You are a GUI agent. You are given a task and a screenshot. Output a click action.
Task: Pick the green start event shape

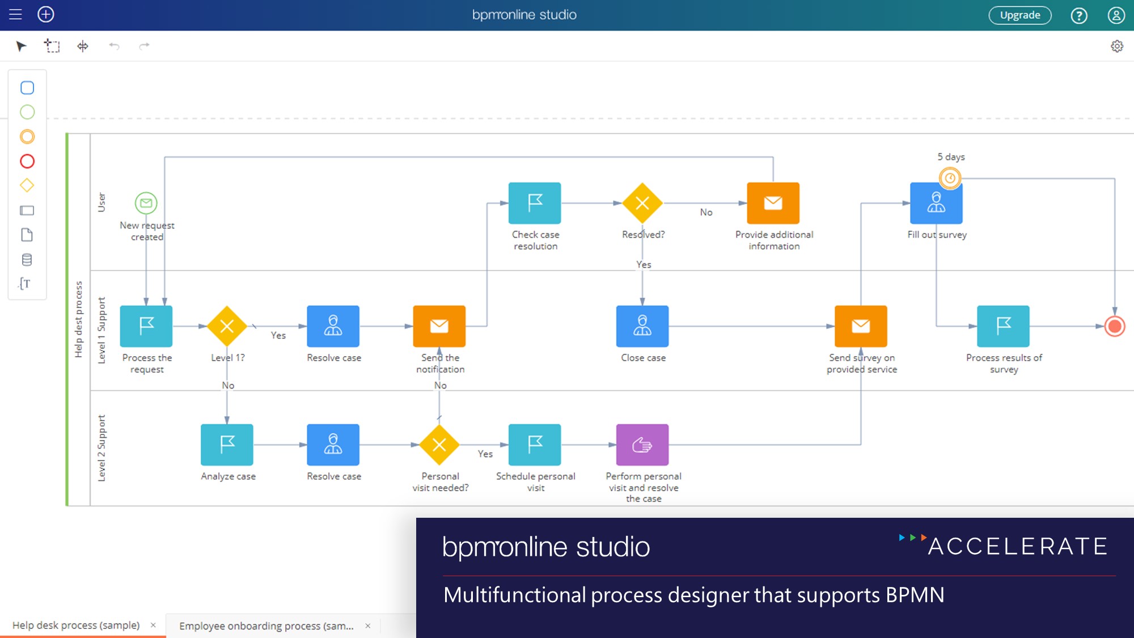coord(27,112)
